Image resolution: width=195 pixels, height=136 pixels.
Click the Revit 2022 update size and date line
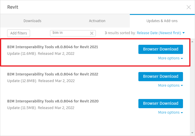[41, 81]
